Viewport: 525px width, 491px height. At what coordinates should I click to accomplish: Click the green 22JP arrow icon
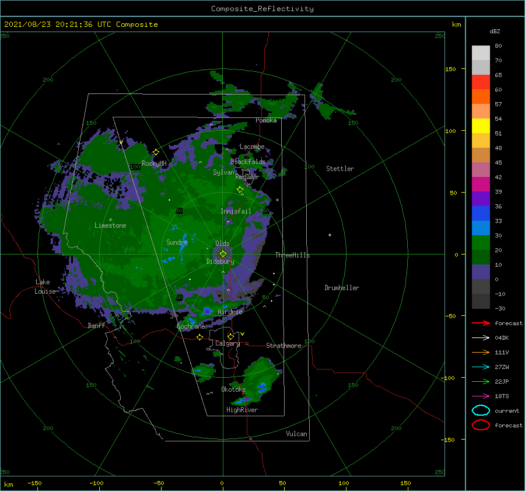[x=481, y=381]
